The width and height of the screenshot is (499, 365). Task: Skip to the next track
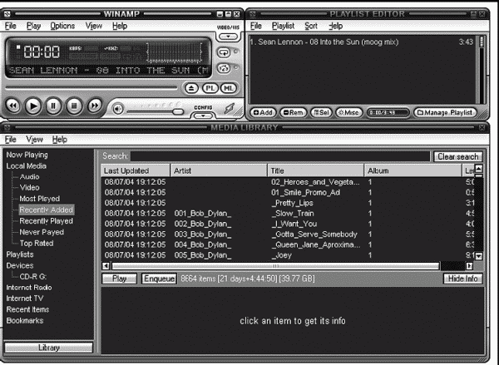pos(95,106)
